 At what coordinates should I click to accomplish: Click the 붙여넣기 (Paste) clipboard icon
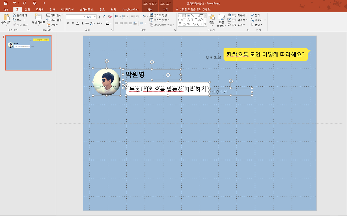7,17
